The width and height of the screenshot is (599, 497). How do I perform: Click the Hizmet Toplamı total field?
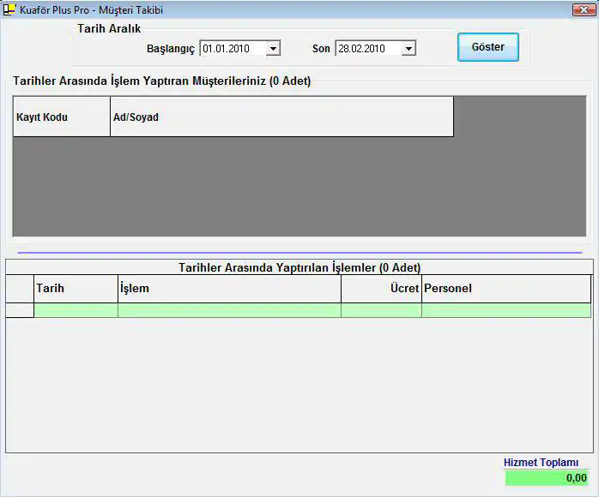547,478
